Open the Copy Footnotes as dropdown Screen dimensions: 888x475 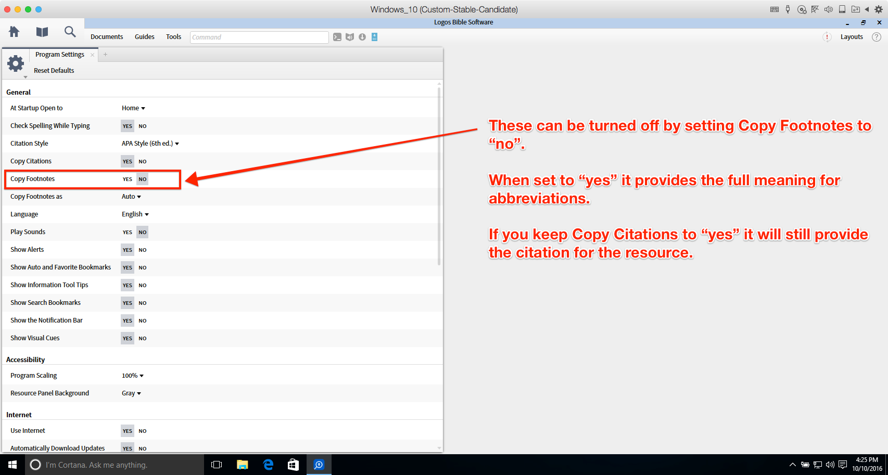pos(131,197)
